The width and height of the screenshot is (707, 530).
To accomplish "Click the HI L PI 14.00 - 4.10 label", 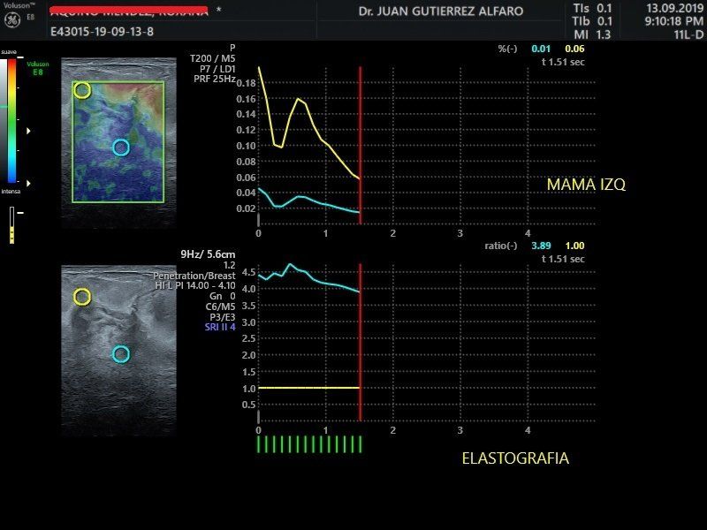I will pyautogui.click(x=195, y=285).
